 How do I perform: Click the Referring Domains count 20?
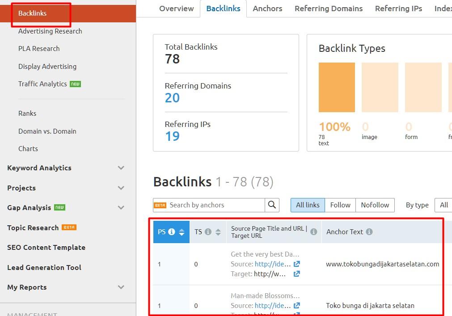pos(172,98)
